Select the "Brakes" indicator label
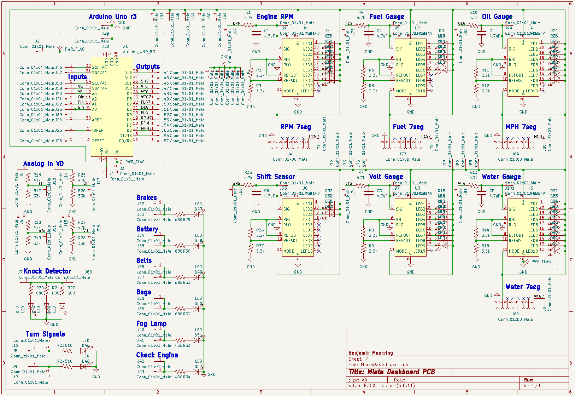The image size is (575, 396). click(147, 197)
